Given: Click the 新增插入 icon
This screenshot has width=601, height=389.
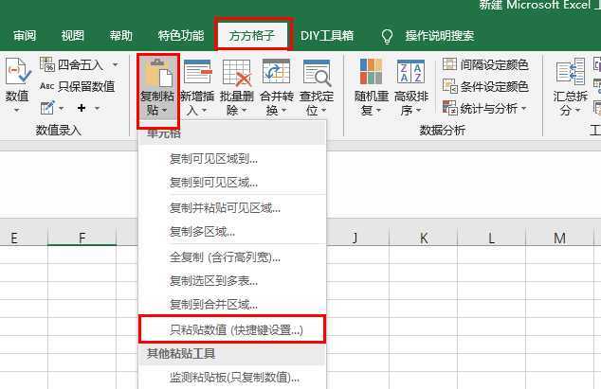Looking at the screenshot, I should pyautogui.click(x=197, y=72).
